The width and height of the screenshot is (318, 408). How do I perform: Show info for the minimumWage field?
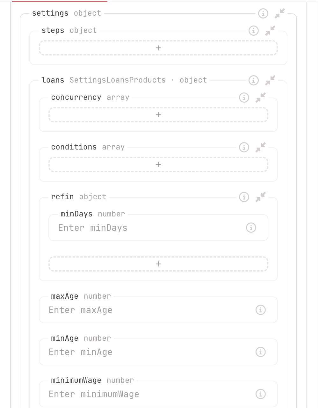(260, 394)
